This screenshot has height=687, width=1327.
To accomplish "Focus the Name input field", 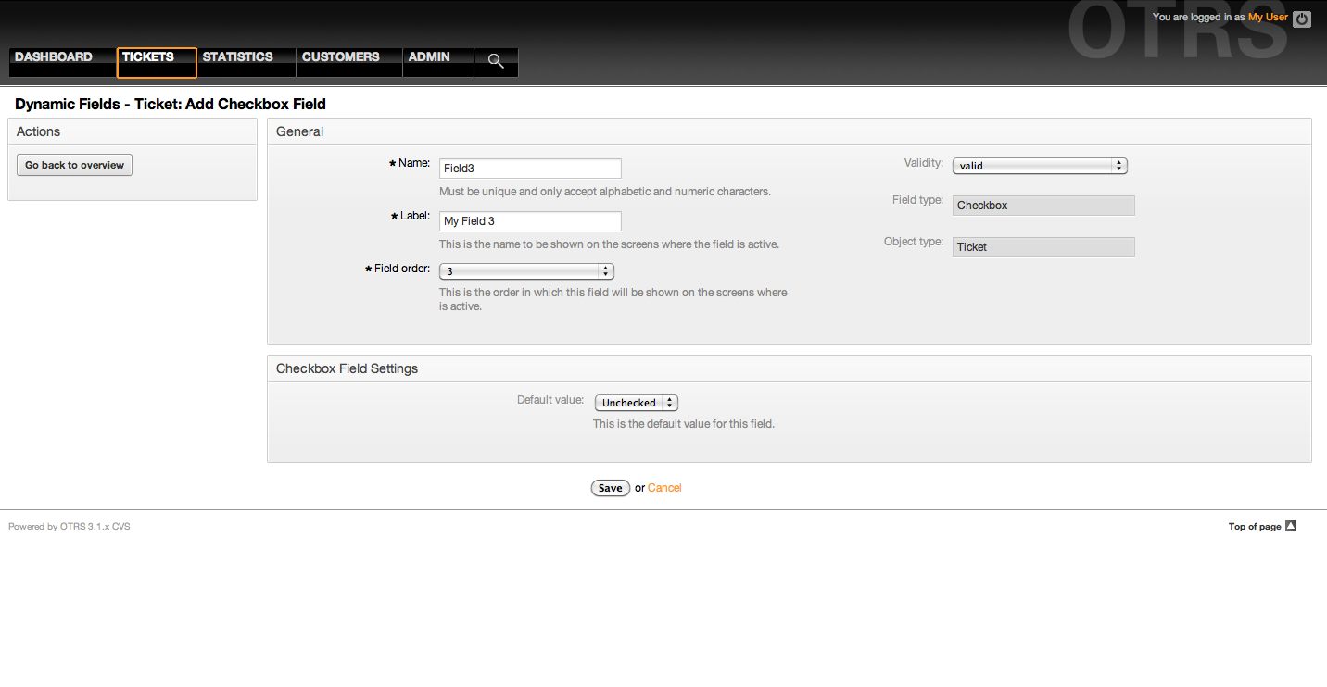I will 529,169.
